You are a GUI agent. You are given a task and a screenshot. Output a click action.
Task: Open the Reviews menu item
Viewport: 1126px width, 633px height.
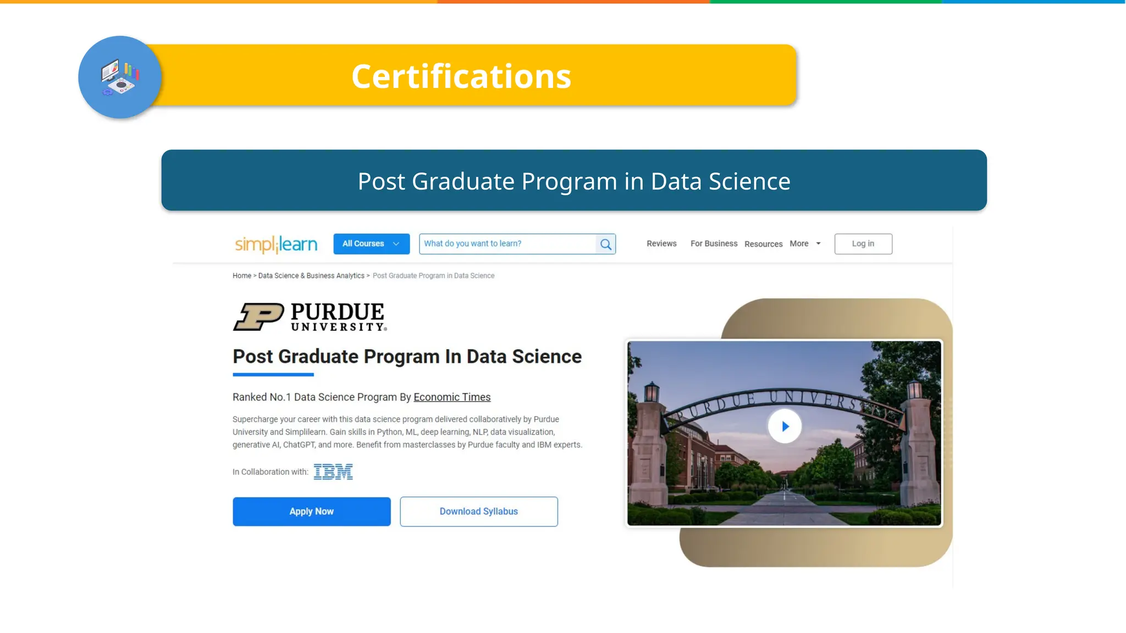click(661, 243)
